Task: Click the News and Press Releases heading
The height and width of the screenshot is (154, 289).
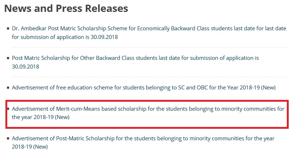Action: [x=66, y=8]
